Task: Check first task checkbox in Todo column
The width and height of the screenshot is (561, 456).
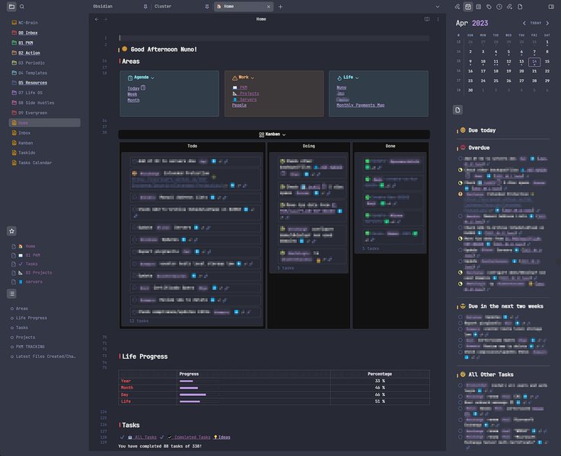Action: (135, 161)
